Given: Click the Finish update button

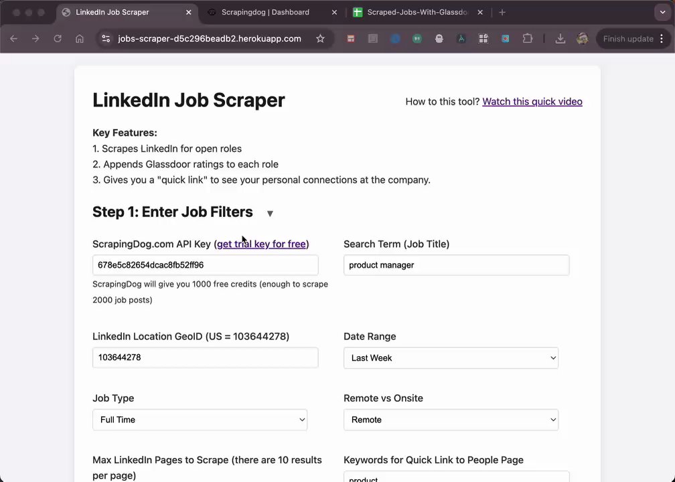Looking at the screenshot, I should pyautogui.click(x=628, y=39).
